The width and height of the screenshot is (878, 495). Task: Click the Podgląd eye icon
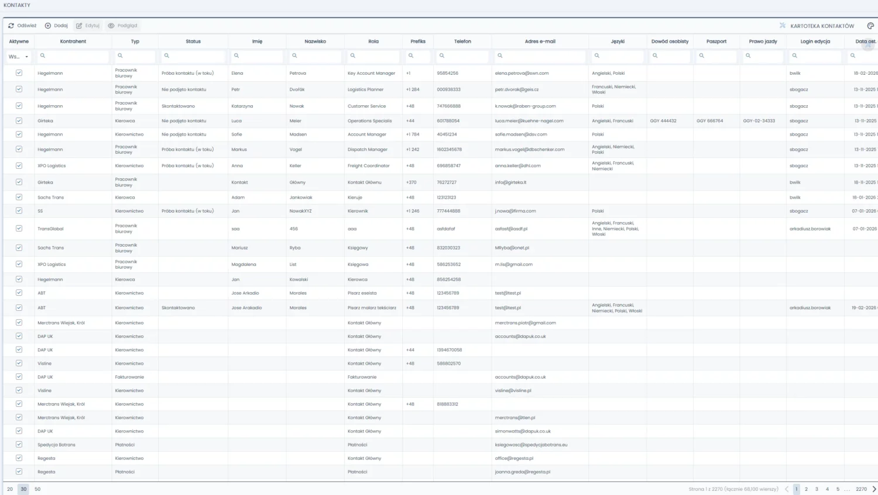(x=111, y=26)
